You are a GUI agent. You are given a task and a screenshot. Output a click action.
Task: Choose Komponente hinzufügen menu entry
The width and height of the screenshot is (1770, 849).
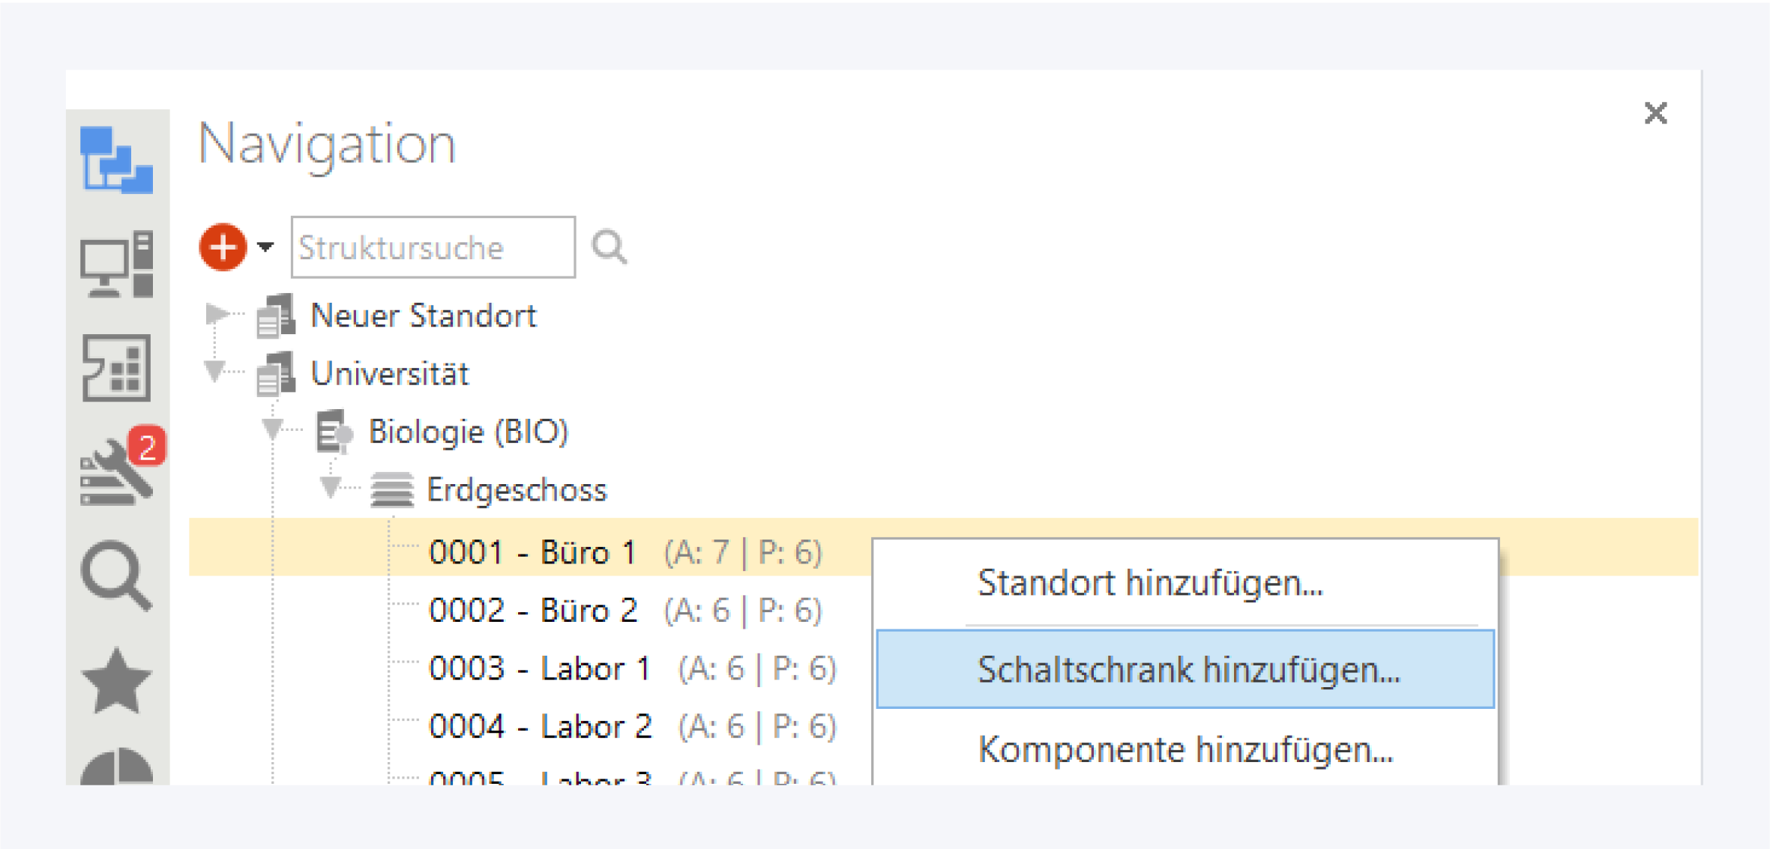tap(1185, 749)
